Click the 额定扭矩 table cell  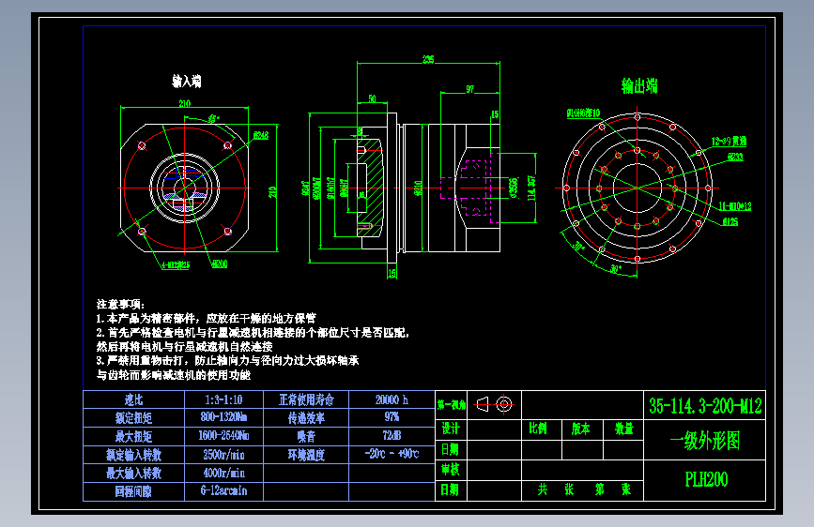point(134,418)
